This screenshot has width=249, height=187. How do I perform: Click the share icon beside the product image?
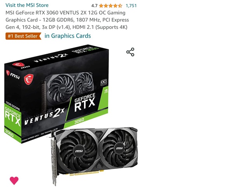[x=130, y=52]
